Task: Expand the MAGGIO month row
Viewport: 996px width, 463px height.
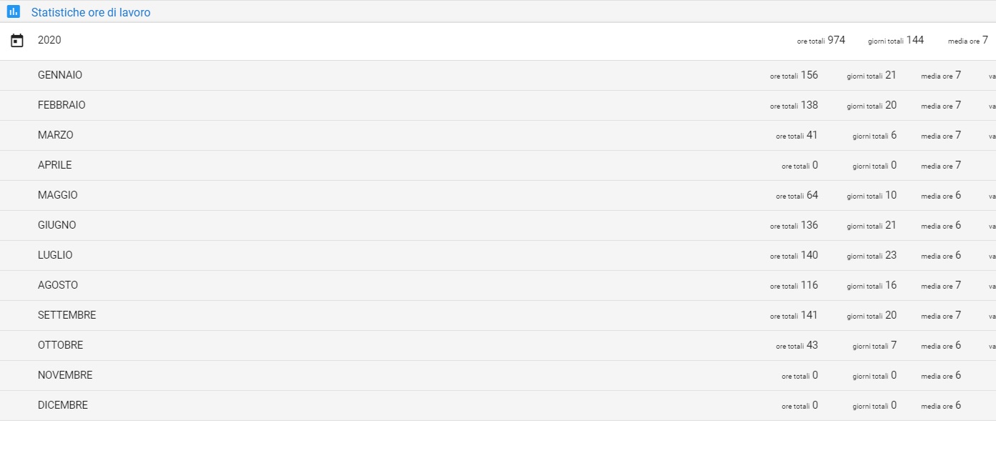Action: (x=57, y=195)
